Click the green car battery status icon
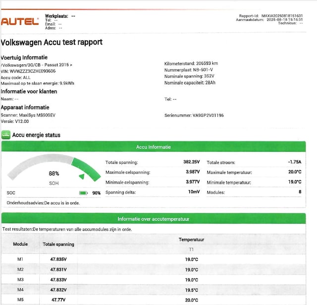The width and height of the screenshot is (317, 305). click(x=6, y=135)
